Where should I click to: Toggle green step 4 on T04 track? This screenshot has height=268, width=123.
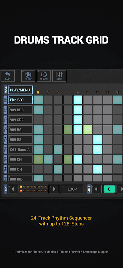(x=68, y=130)
